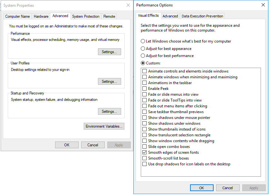Open the Computer Name tab

click(17, 16)
